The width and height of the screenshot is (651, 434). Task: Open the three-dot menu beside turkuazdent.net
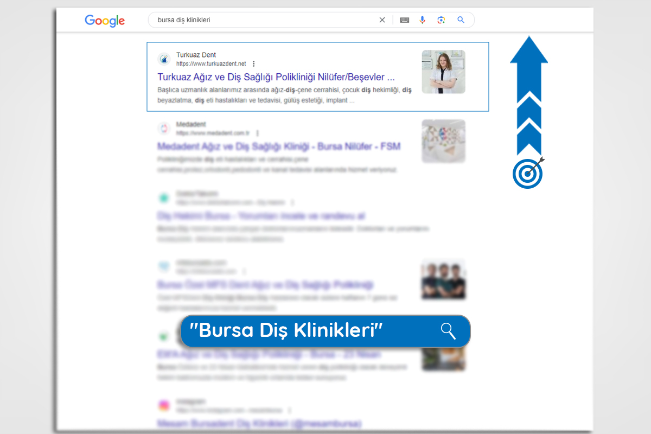[253, 64]
